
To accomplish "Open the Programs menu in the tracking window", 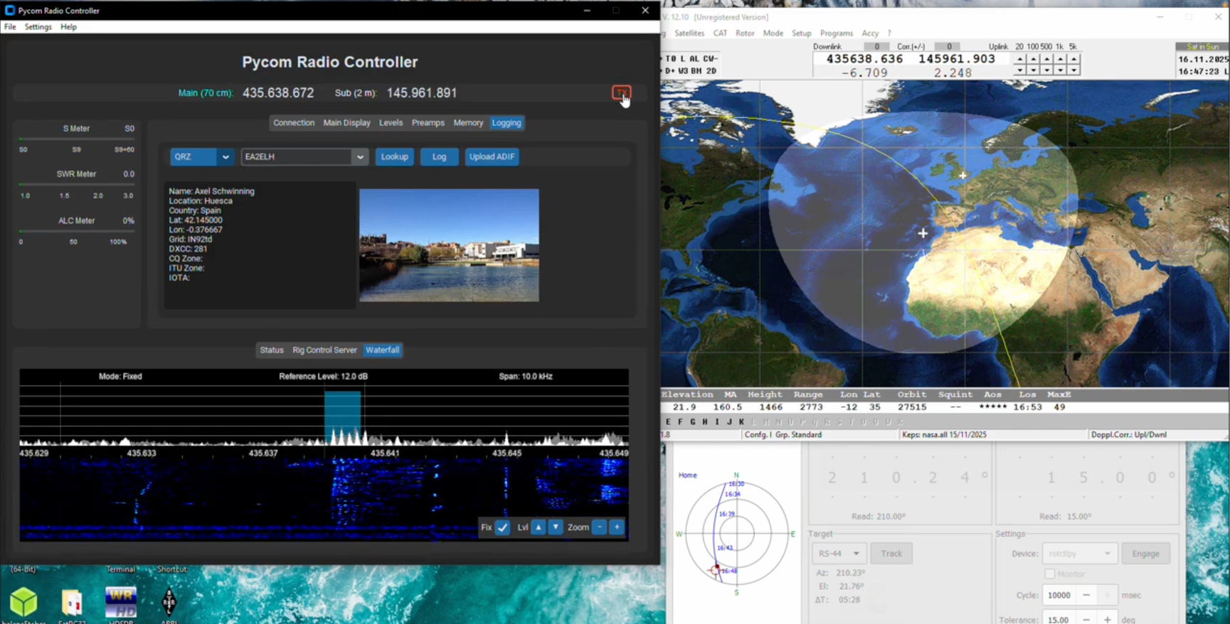I will coord(836,33).
